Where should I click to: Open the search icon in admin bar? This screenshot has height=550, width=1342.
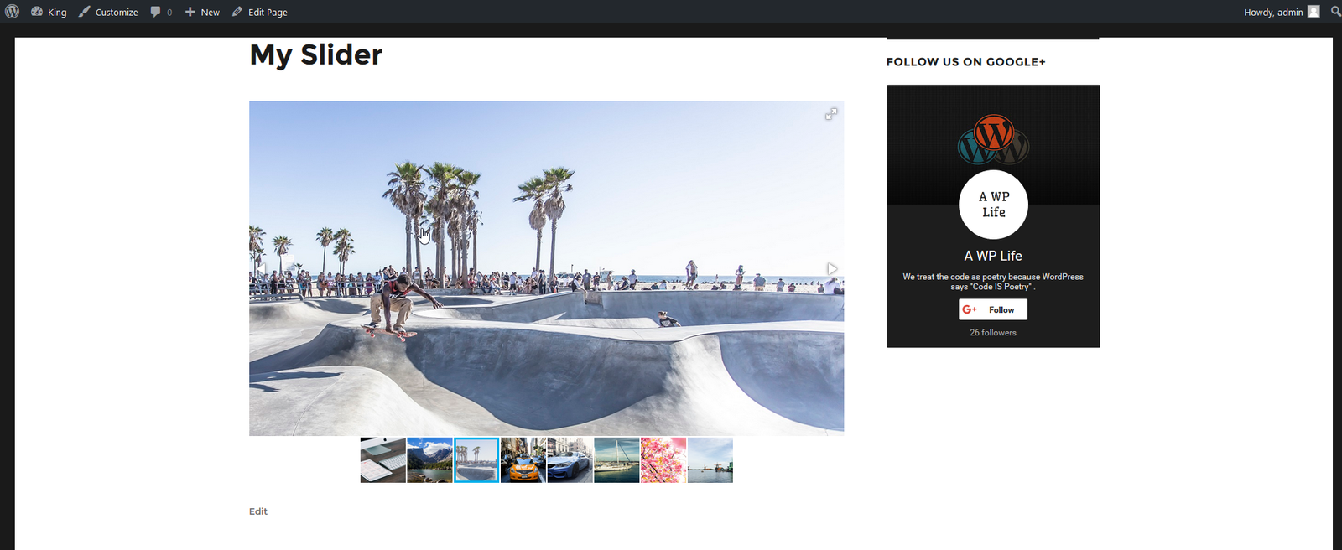[x=1335, y=12]
